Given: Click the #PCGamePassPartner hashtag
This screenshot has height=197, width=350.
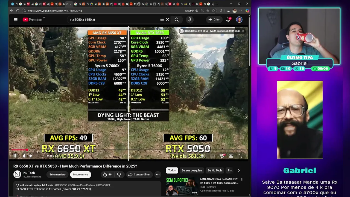Looking at the screenshot, I should coord(81,185).
